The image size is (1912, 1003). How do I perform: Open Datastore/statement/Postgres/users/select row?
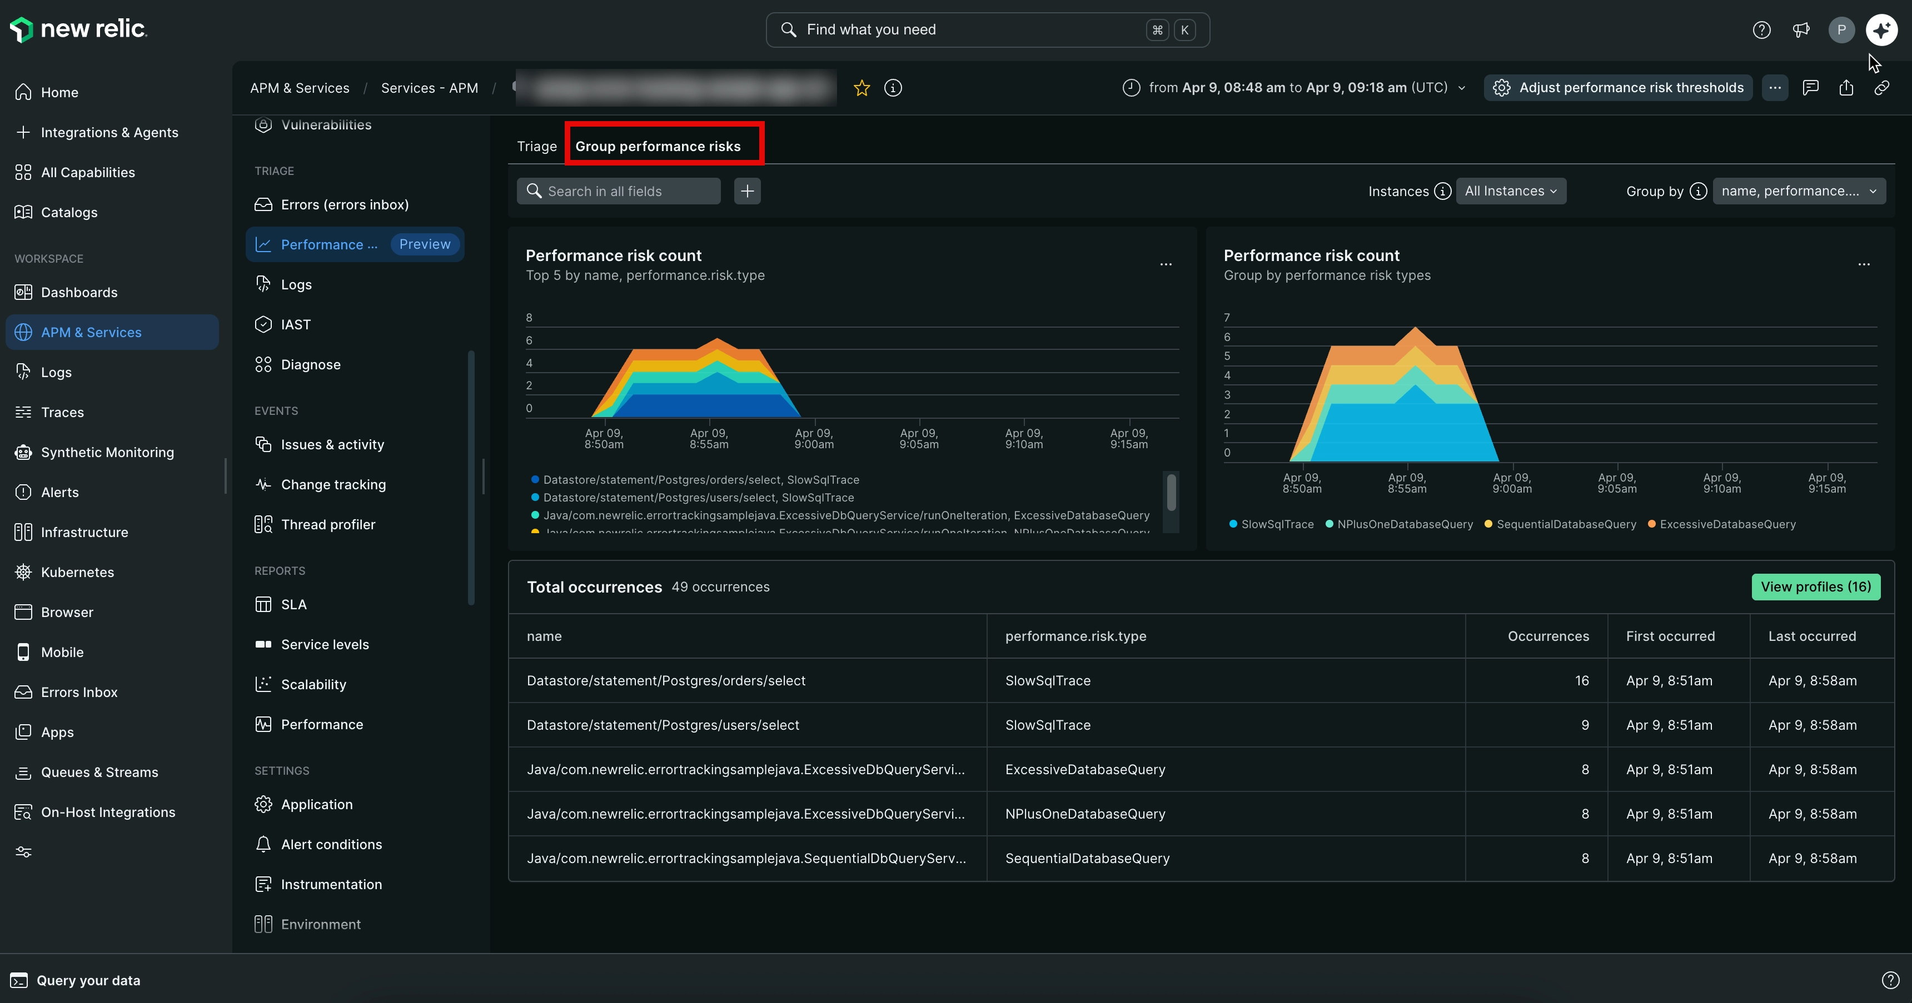(1201, 725)
